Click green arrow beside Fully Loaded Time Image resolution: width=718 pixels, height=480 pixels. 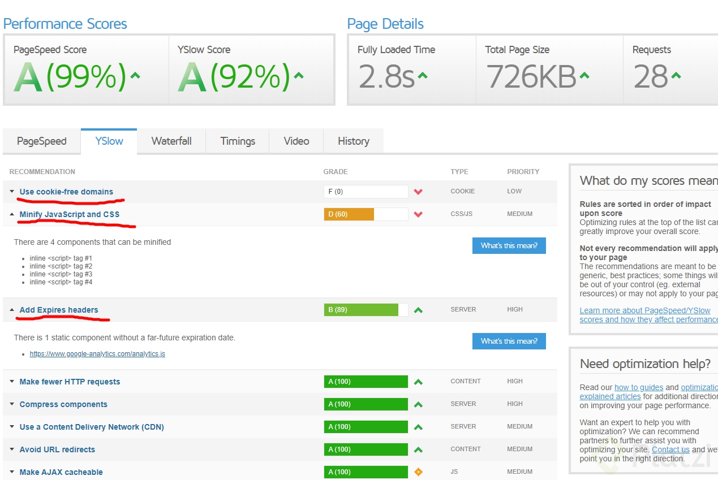(423, 75)
